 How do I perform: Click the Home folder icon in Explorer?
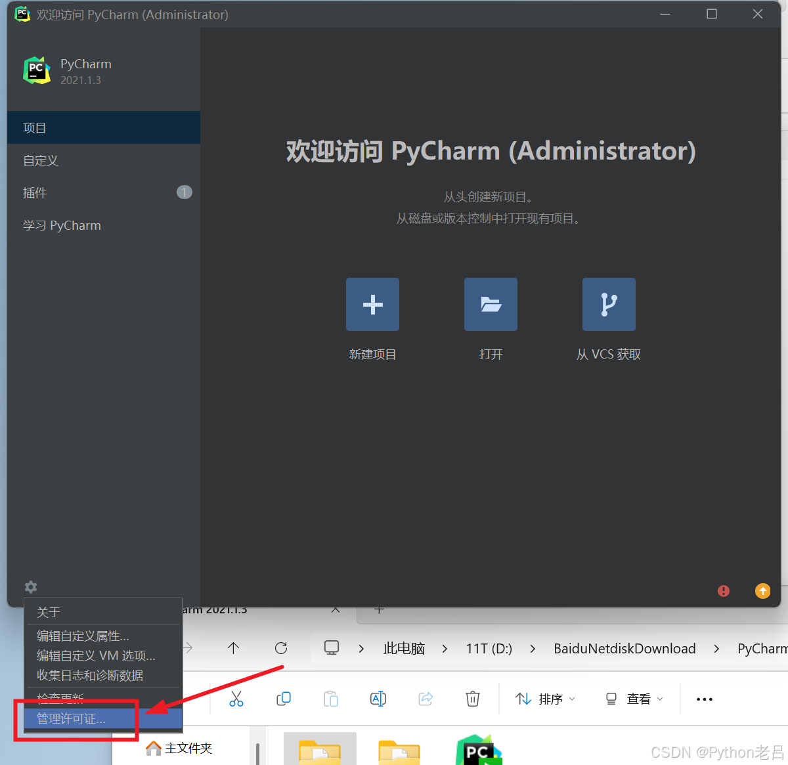[x=154, y=748]
